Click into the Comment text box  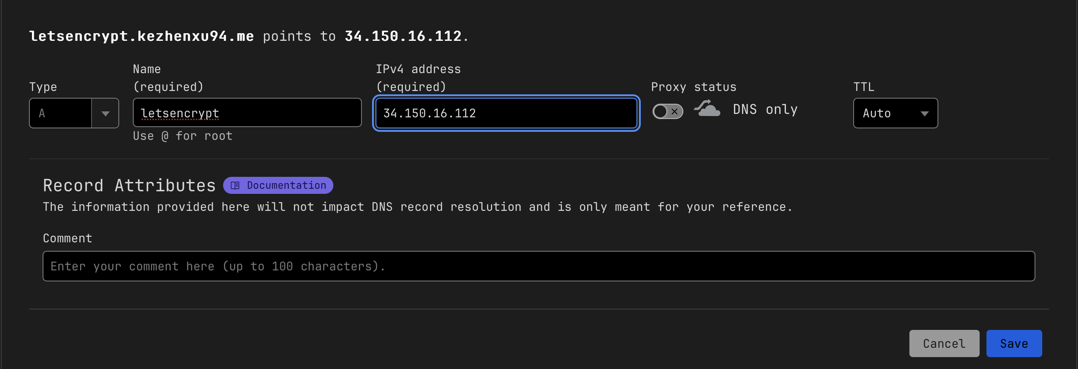539,267
